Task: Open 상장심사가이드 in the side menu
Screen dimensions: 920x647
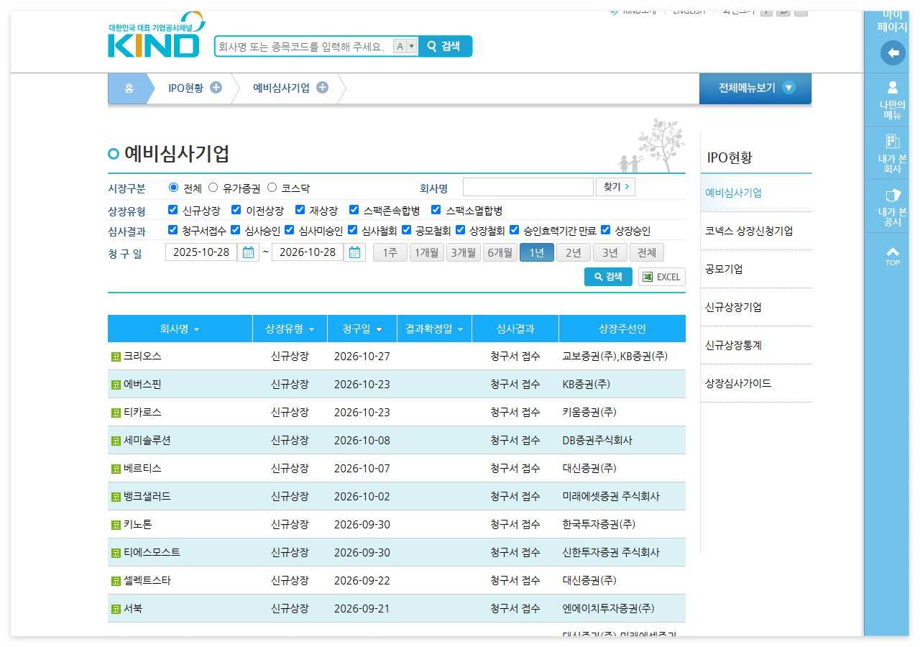Action: (x=738, y=383)
